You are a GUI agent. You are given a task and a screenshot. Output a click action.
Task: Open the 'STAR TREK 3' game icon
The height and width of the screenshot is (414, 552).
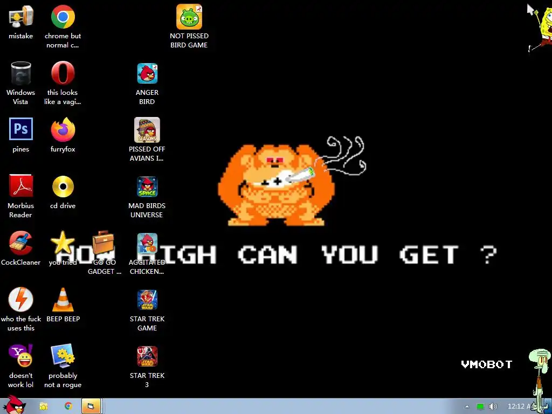pyautogui.click(x=147, y=357)
